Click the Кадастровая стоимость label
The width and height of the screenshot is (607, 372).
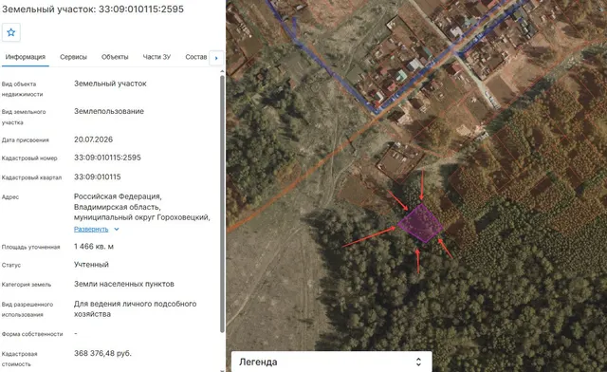pos(19,359)
